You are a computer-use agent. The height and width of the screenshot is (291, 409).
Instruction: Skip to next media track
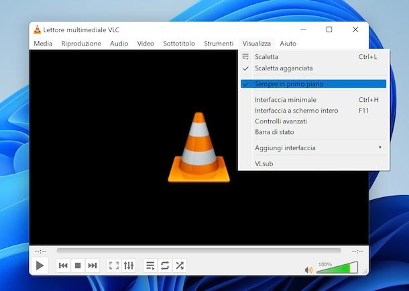pyautogui.click(x=93, y=266)
